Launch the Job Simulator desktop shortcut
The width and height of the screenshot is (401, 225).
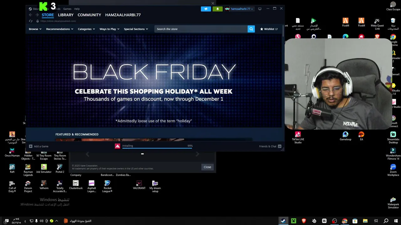click(44, 169)
